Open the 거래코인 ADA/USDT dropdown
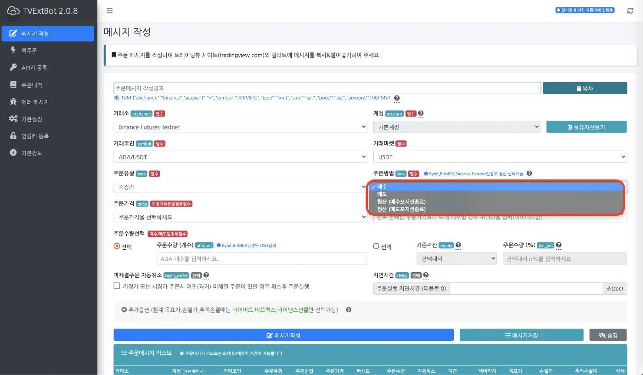This screenshot has width=643, height=375. pos(240,157)
